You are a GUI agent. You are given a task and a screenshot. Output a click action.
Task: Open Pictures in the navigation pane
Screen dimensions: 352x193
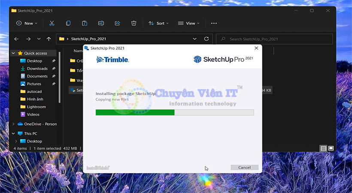[x=34, y=84]
